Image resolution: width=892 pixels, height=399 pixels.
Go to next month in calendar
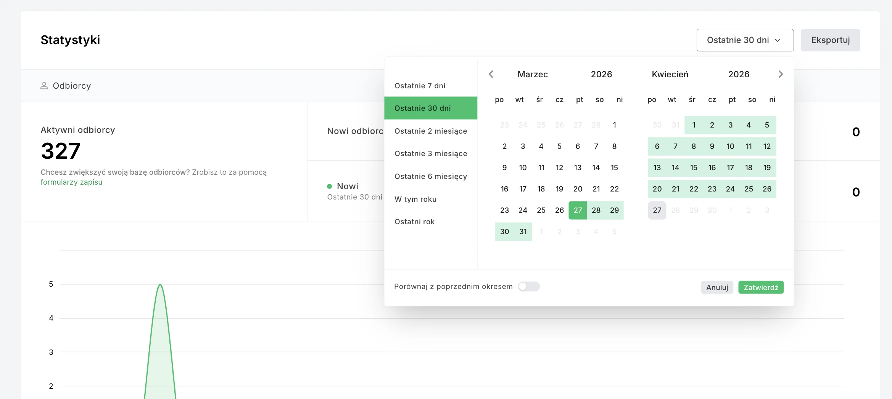pyautogui.click(x=780, y=74)
